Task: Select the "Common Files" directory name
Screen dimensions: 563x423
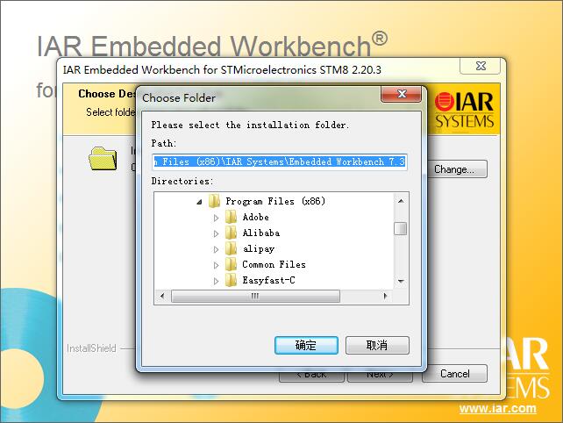Action: tap(274, 264)
